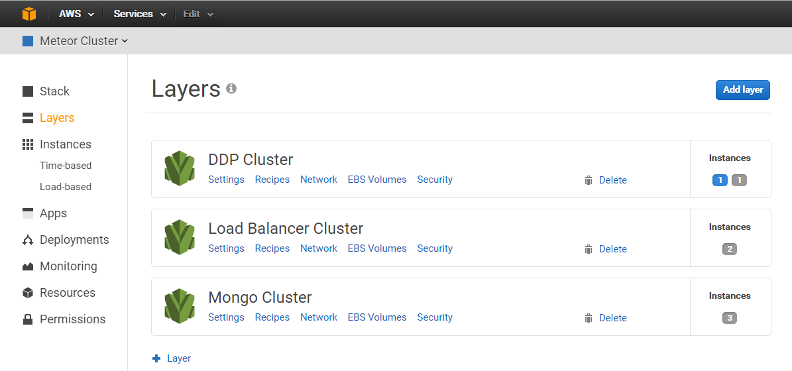
Task: Click the info icon beside Layers heading
Action: click(x=231, y=88)
